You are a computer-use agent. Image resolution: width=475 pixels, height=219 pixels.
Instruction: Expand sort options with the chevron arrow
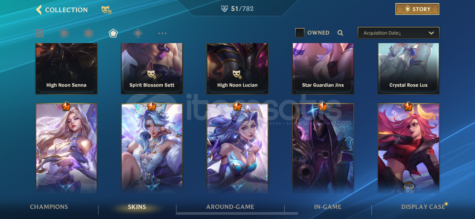click(431, 33)
